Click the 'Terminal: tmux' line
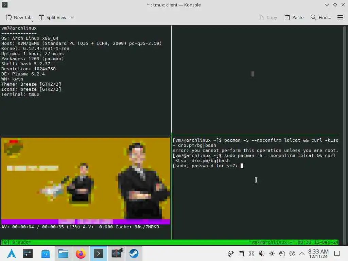The height and width of the screenshot is (261, 348). click(20, 94)
